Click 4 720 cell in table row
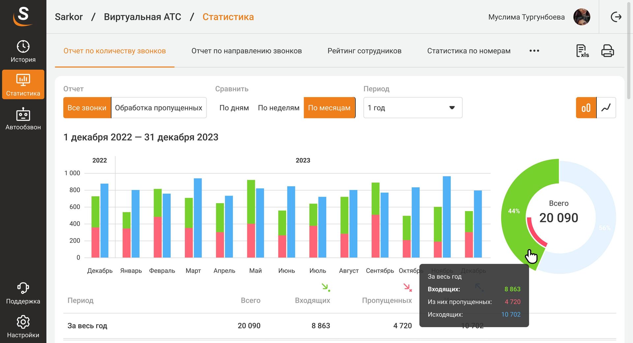Screen dimensions: 633x343 (x=403, y=326)
